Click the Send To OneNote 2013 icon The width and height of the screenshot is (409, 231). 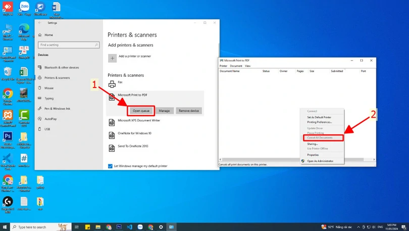[112, 148]
